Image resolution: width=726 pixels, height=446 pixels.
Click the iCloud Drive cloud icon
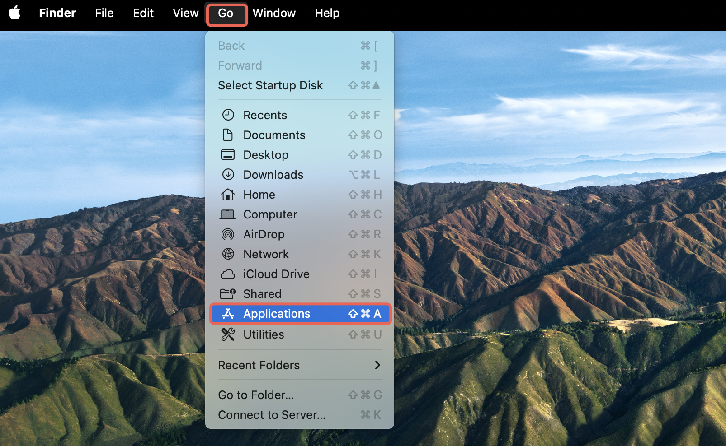point(228,274)
